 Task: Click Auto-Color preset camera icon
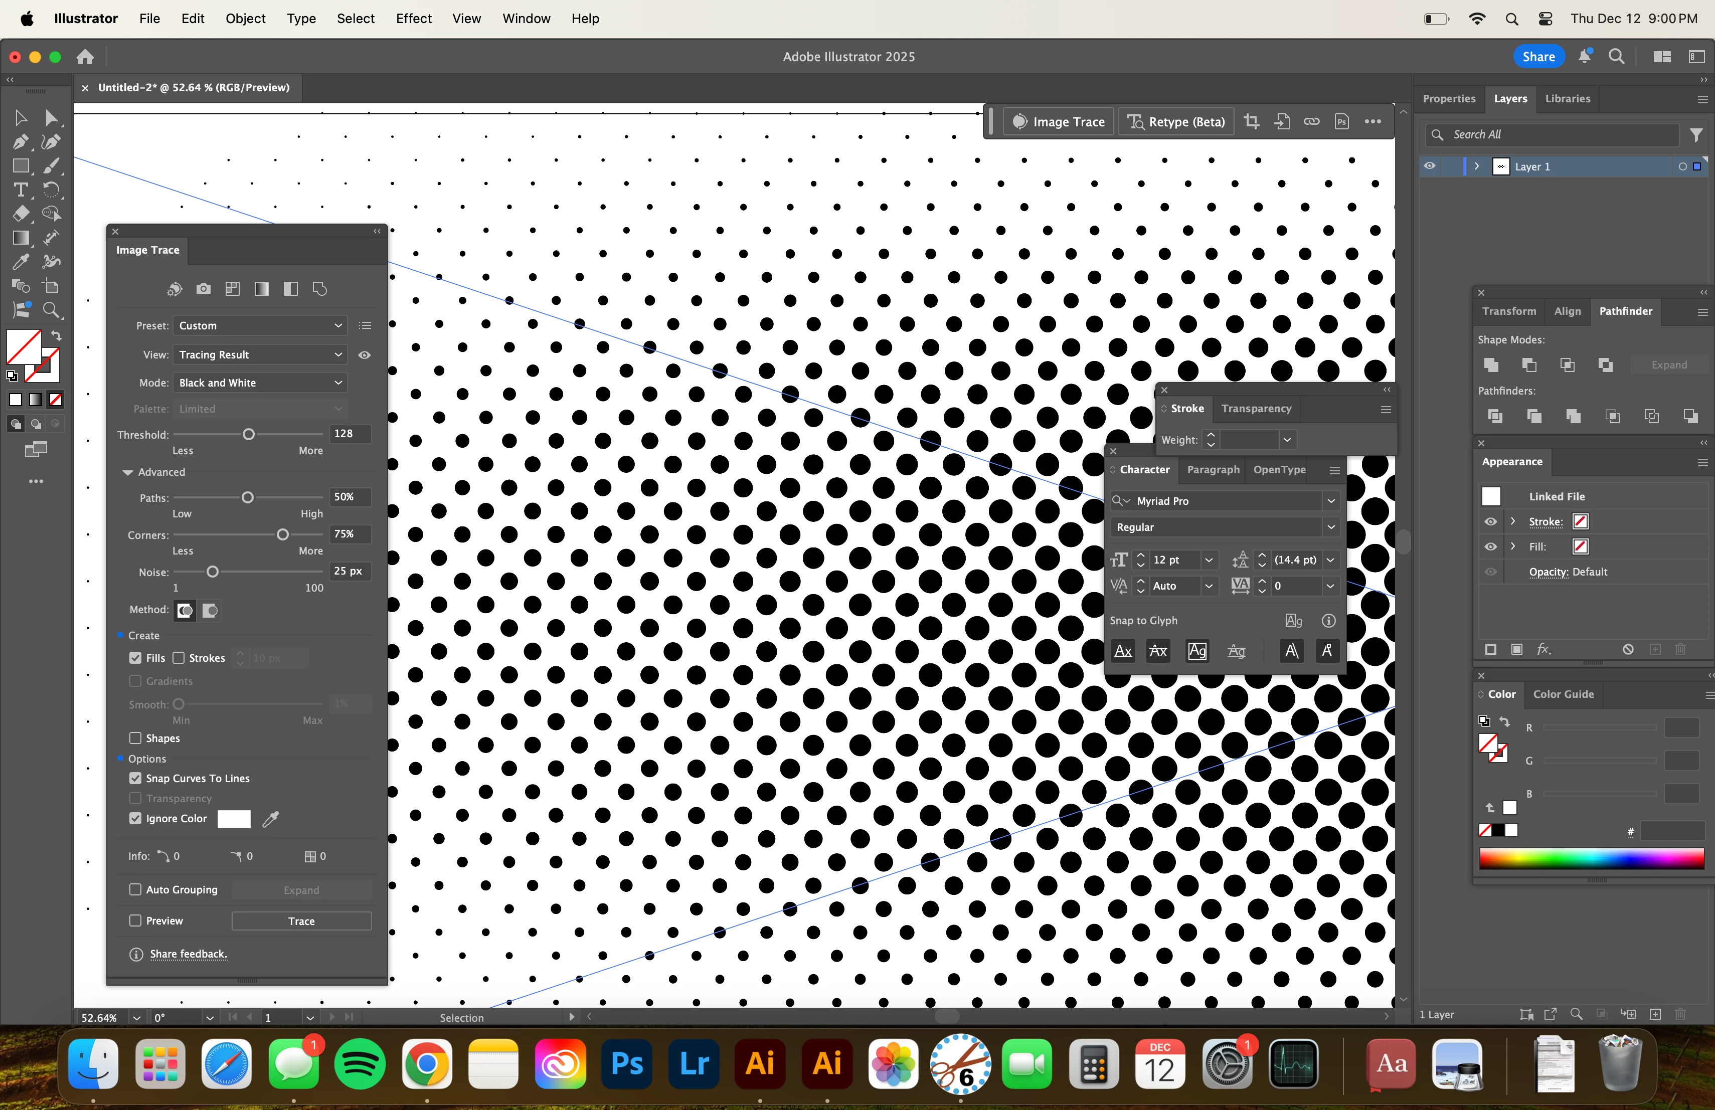(203, 289)
